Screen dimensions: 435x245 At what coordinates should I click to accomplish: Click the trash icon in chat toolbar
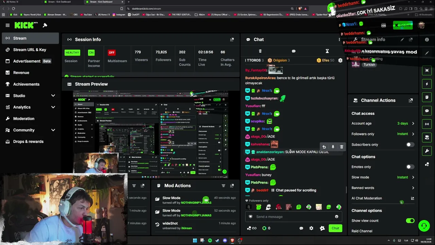coord(260,51)
